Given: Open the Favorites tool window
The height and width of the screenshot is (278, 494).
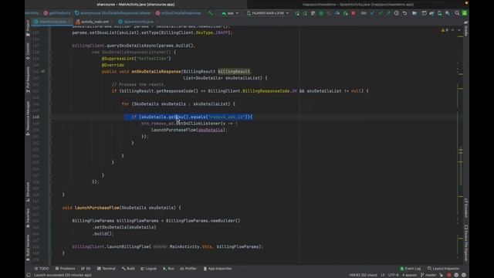Looking at the screenshot, I should [28, 218].
